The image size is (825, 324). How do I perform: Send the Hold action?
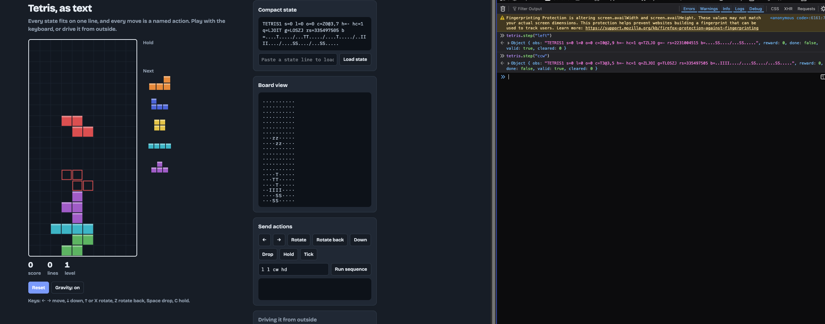pyautogui.click(x=289, y=254)
